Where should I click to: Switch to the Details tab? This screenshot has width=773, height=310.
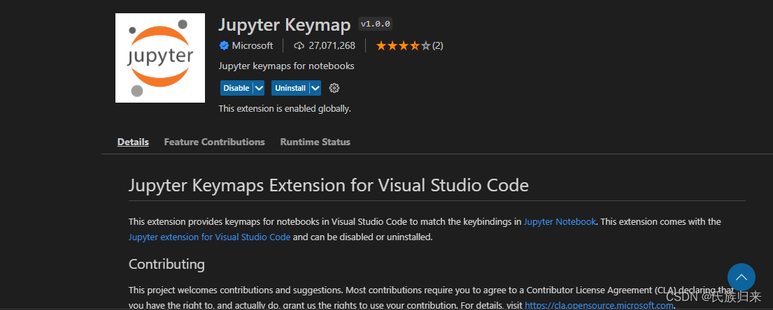(x=133, y=142)
